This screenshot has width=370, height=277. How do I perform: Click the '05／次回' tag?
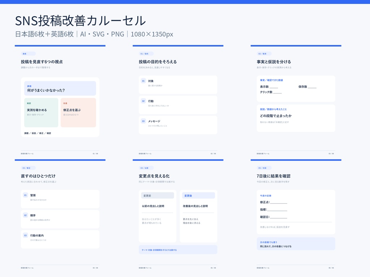tap(264, 168)
